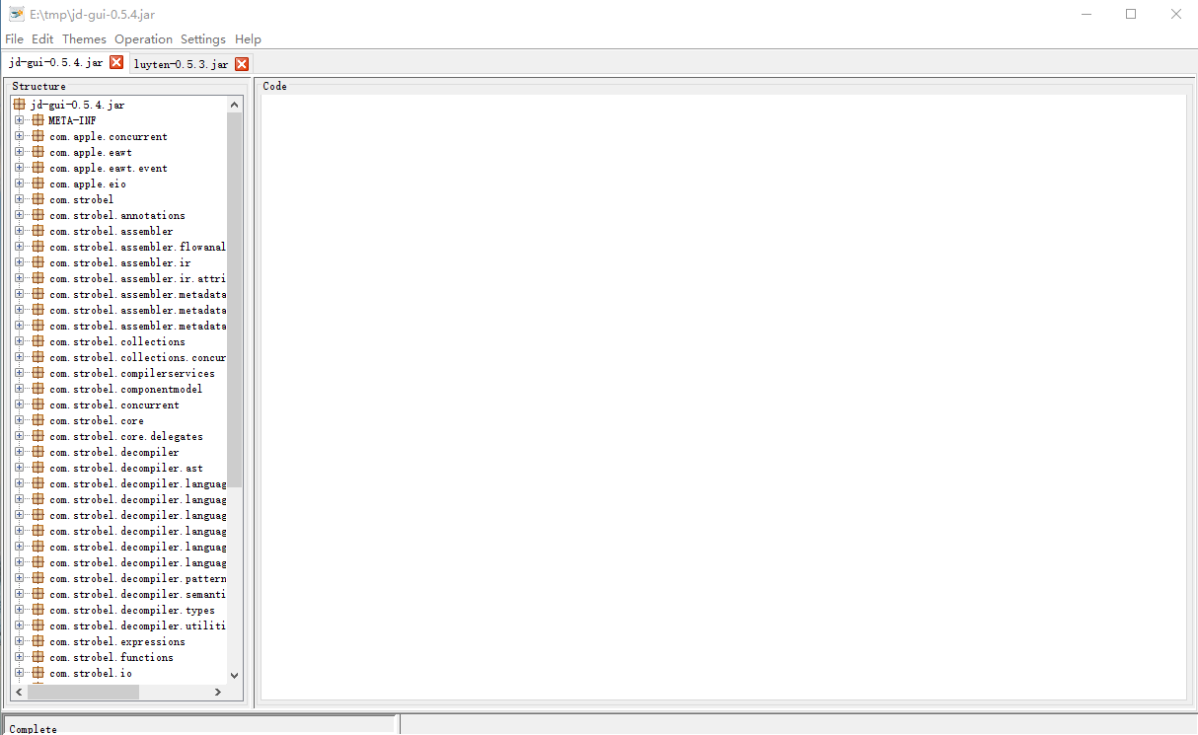Viewport: 1198px width, 735px height.
Task: Click the com.strobel.compilerservices package icon
Action: (x=38, y=373)
